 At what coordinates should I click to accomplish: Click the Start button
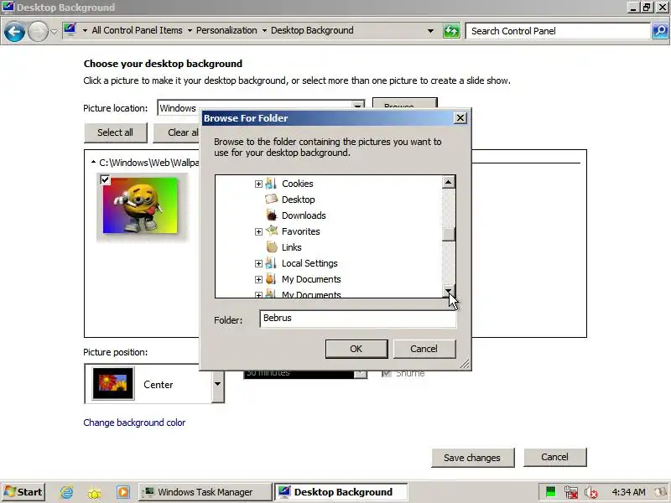(23, 492)
